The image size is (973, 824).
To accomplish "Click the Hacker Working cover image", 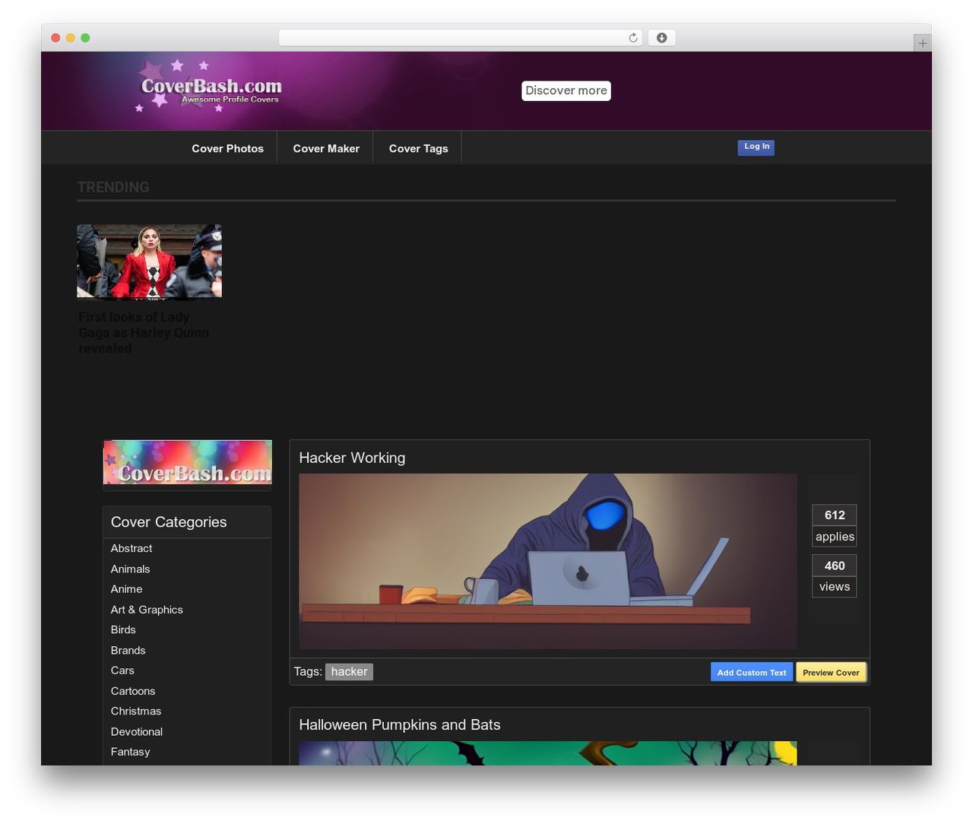I will click(x=547, y=561).
